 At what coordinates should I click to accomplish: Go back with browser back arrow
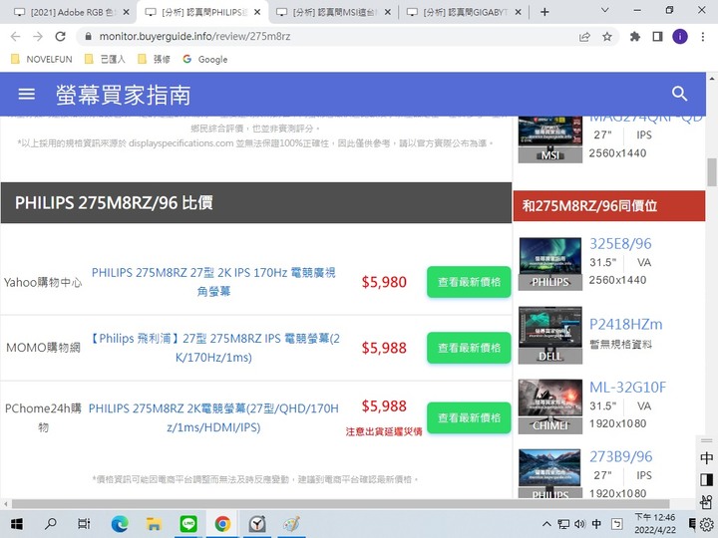(15, 37)
